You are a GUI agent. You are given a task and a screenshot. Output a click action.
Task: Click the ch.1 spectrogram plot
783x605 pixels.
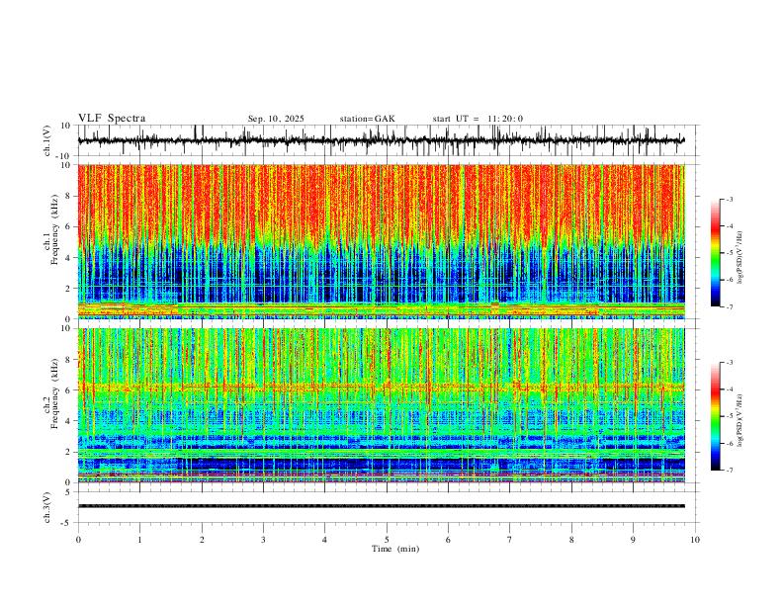[x=381, y=241]
